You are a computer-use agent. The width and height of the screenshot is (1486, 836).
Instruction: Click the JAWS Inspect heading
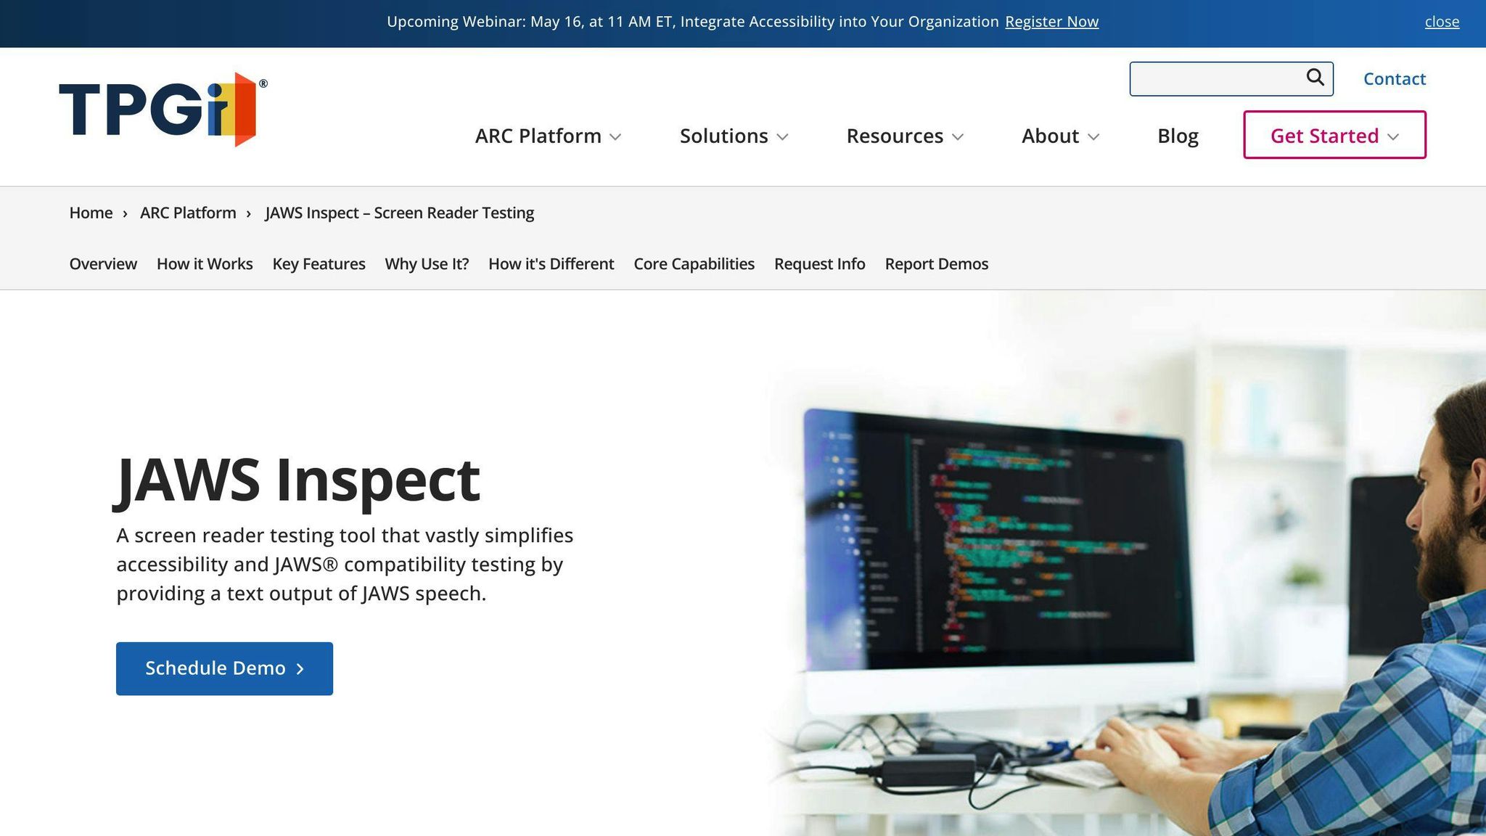pyautogui.click(x=297, y=480)
